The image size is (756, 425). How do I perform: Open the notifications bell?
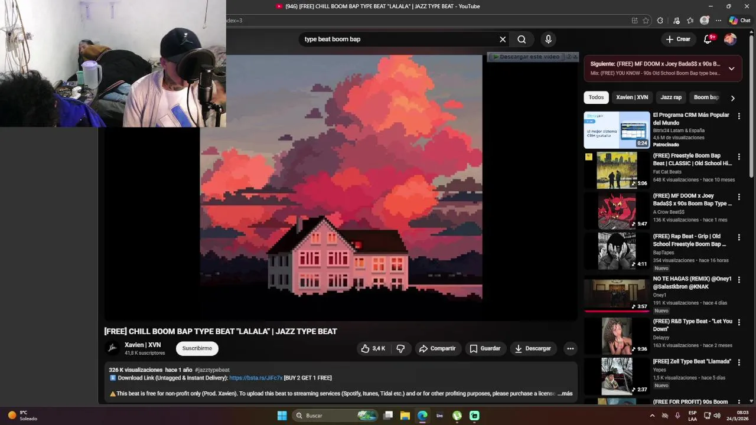[708, 39]
